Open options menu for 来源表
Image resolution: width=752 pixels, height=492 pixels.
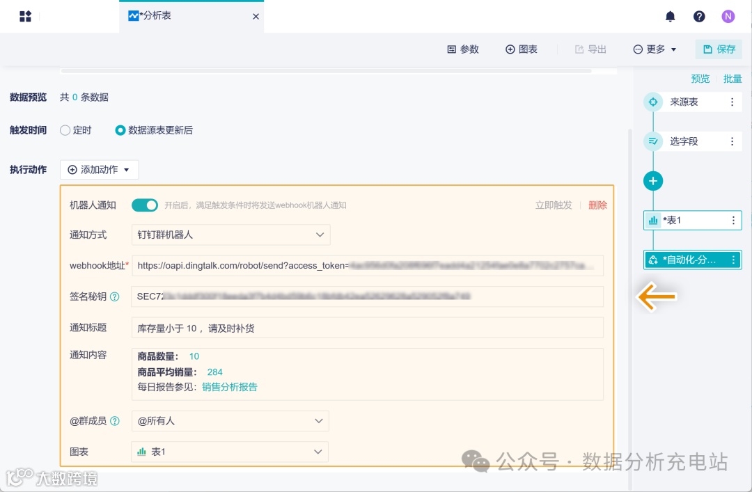(x=732, y=102)
